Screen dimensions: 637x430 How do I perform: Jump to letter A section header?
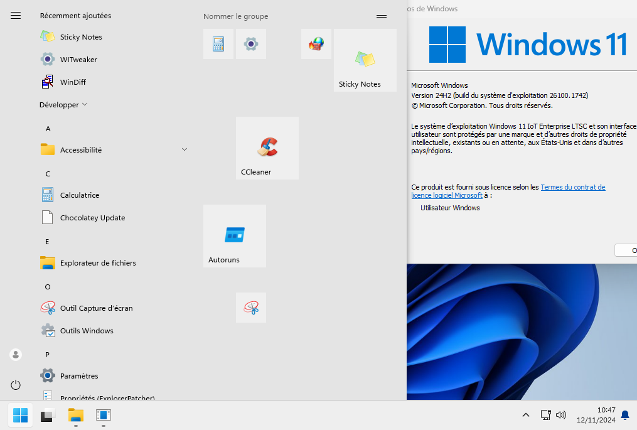coord(48,129)
